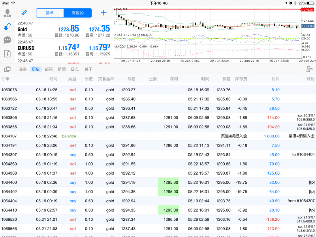
Task: Tap EURUSD ask price 1.15799
Action: pyautogui.click(x=100, y=47)
